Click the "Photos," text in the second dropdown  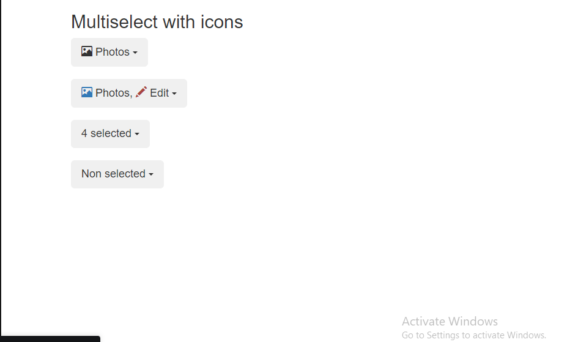click(x=114, y=92)
